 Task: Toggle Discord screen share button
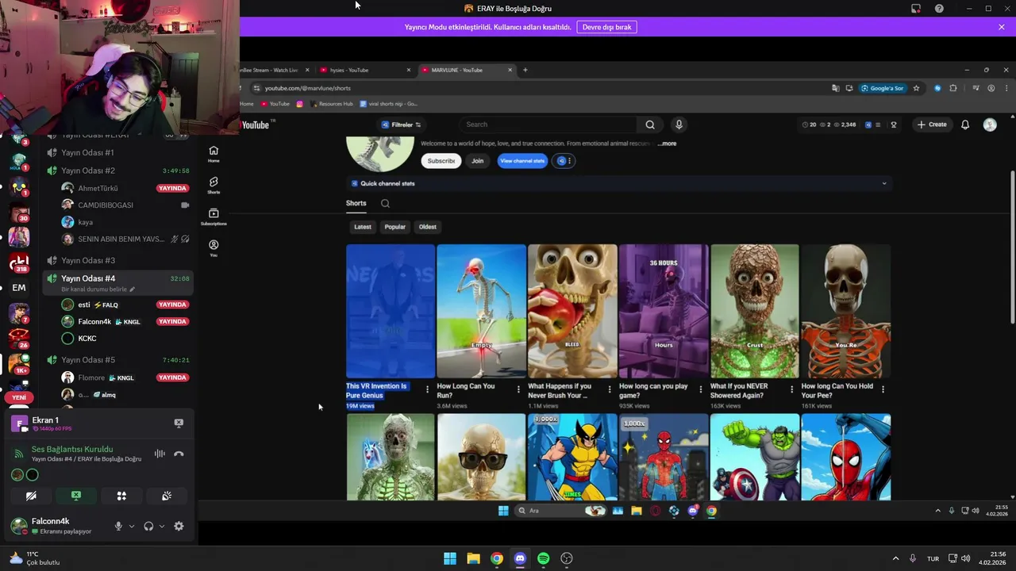[76, 496]
